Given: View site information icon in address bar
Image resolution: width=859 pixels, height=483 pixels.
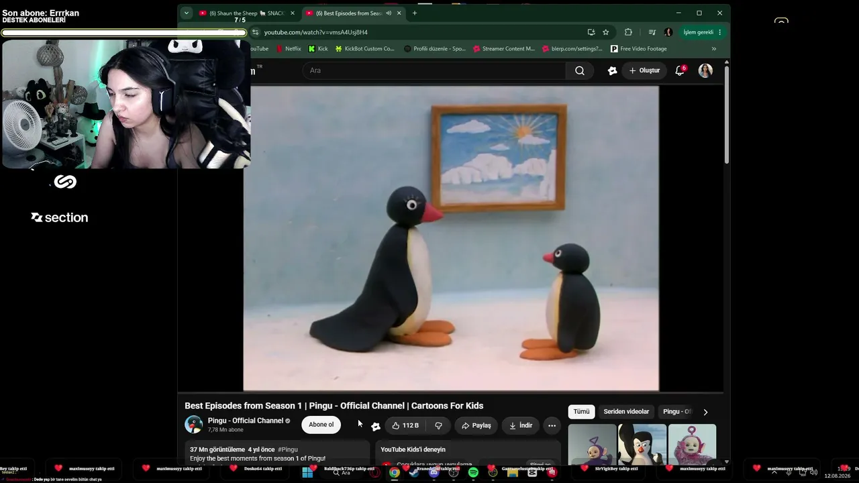Looking at the screenshot, I should coord(255,32).
